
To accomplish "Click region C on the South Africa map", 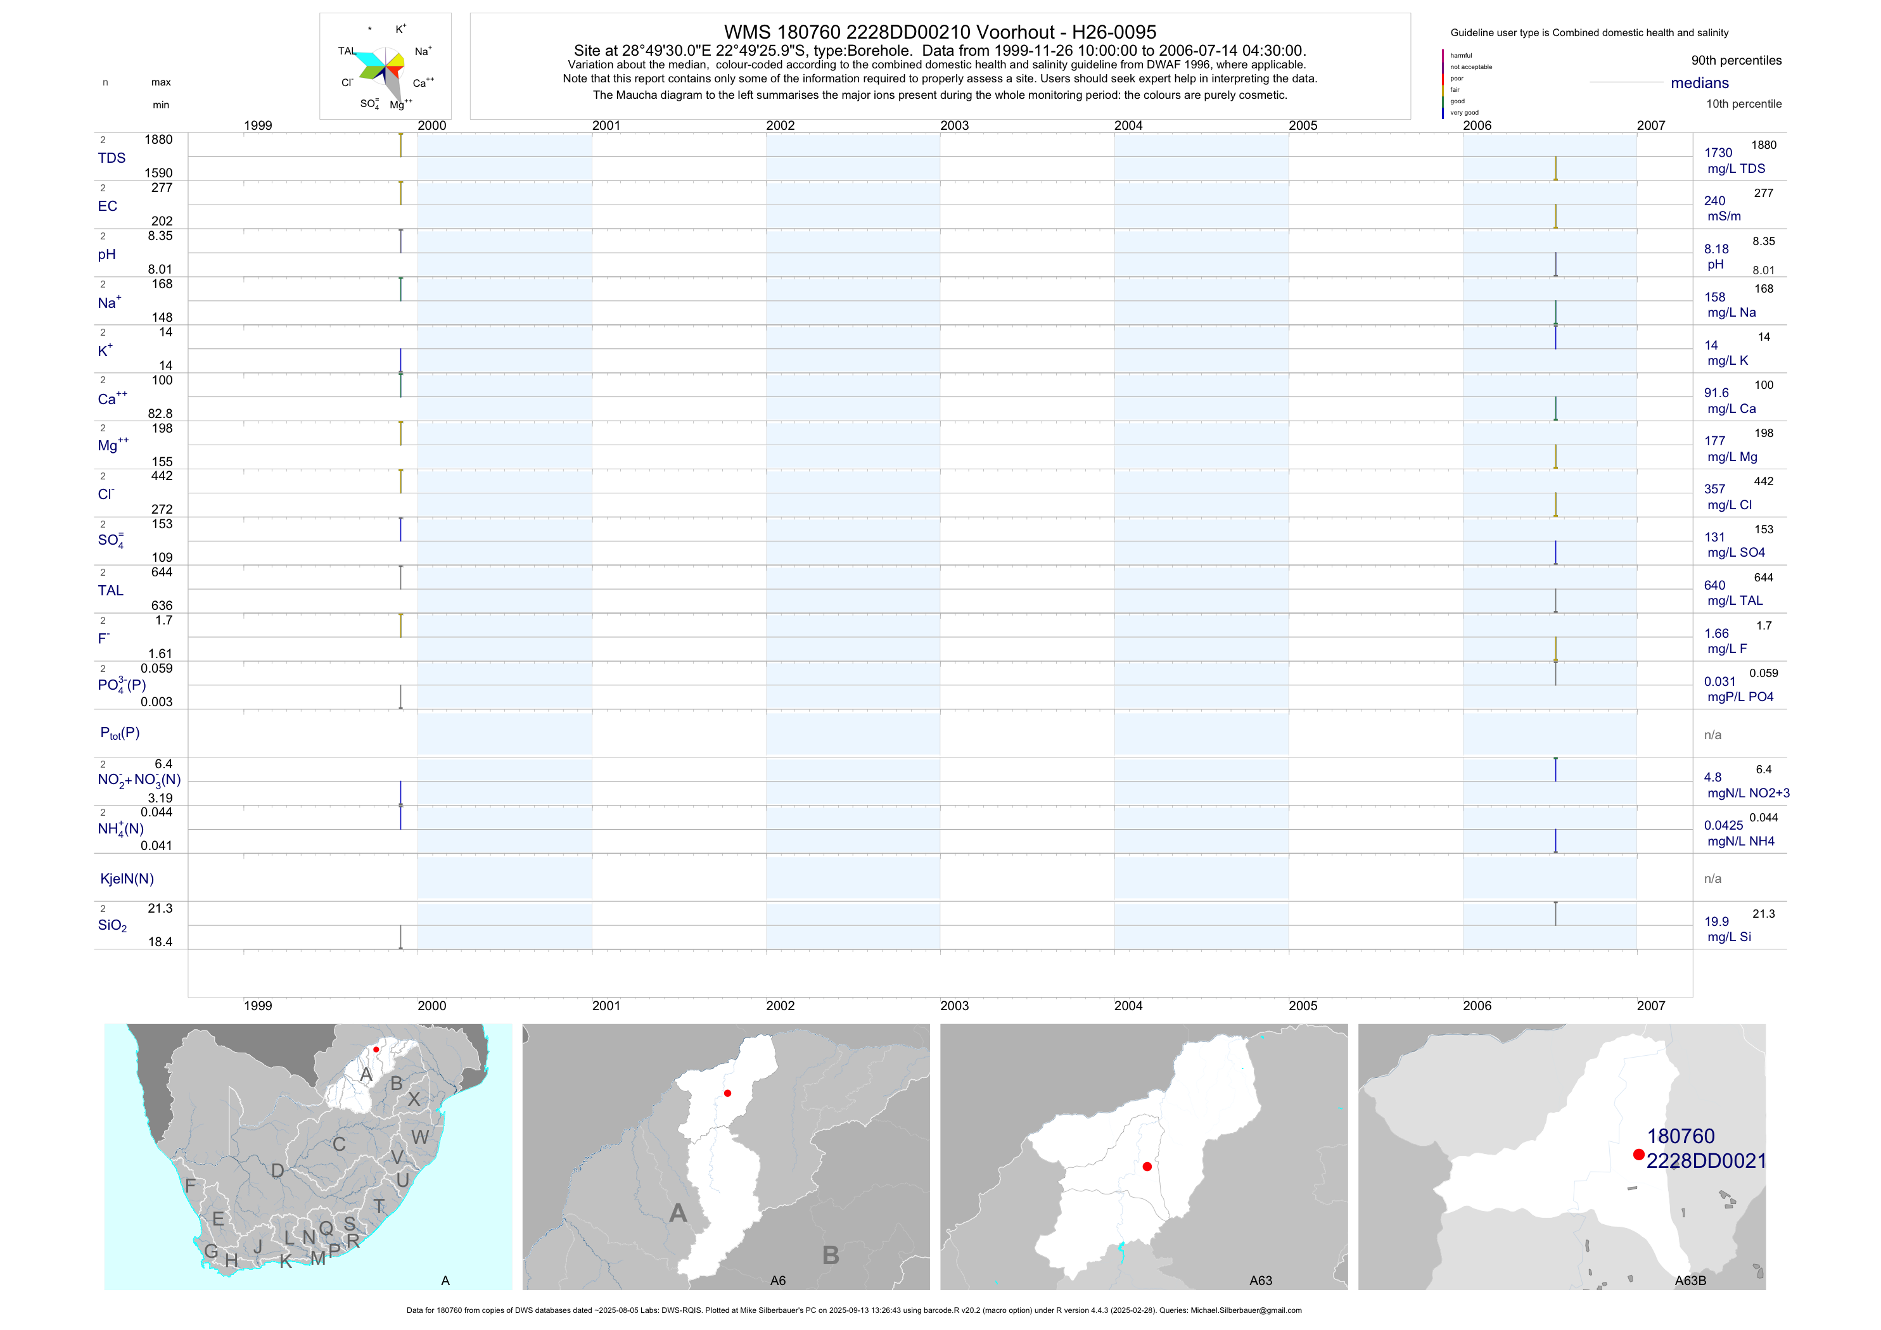I will click(x=338, y=1144).
